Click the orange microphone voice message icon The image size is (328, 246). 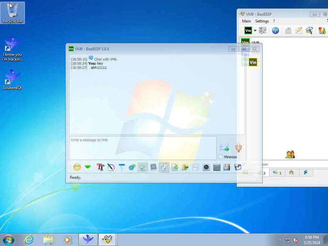tap(238, 148)
